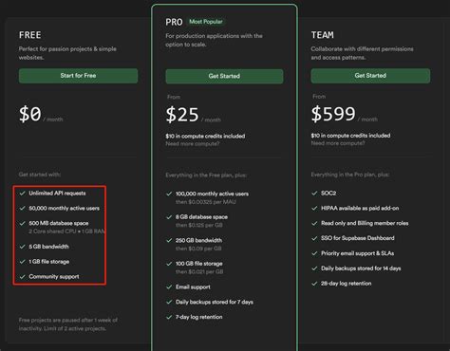This screenshot has height=351, width=450.
Task: Open the Need more compute link under TEAM
Action: coord(338,143)
